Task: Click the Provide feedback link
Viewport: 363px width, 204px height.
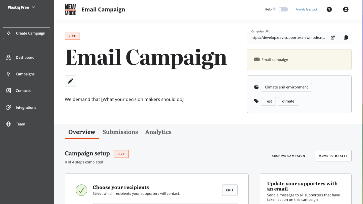Action: point(306,10)
